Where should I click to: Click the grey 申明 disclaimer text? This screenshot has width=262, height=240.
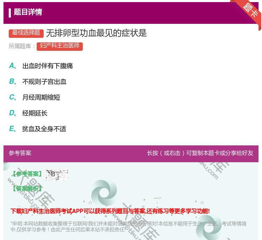(x=128, y=226)
